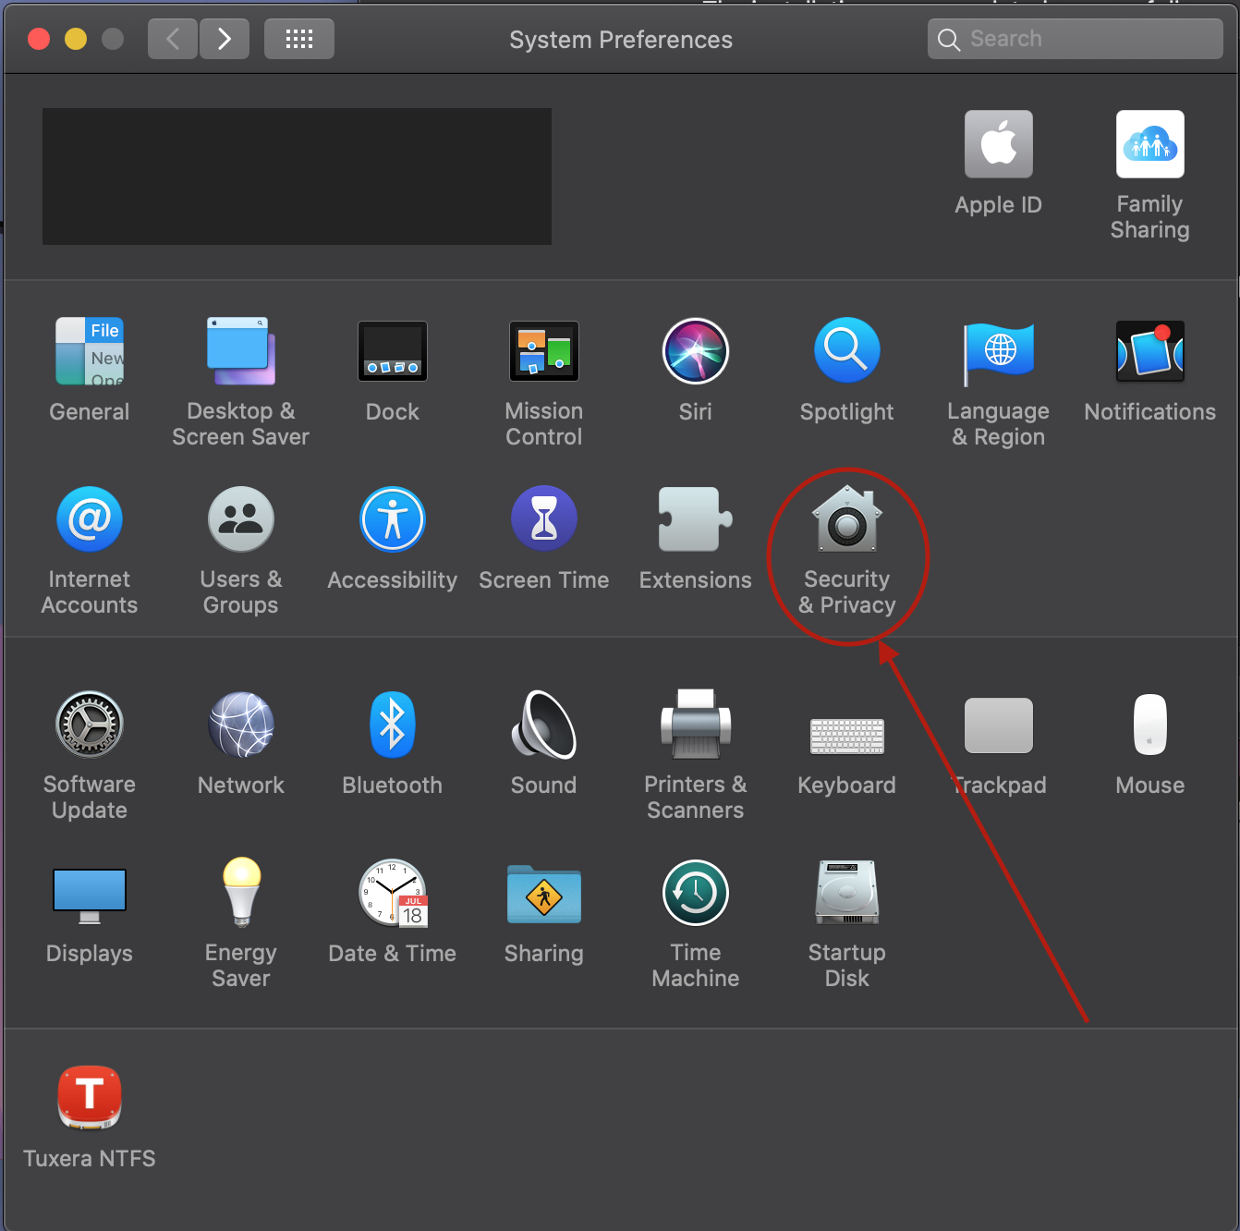
Task: Show all preferences grid button
Action: click(299, 39)
